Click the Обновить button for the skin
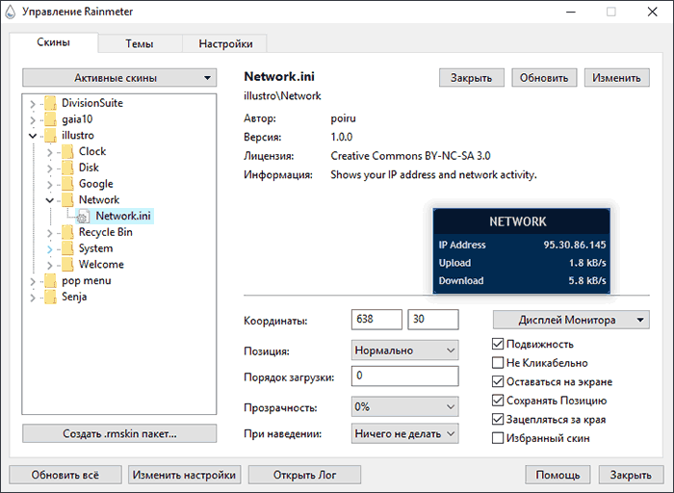 tap(544, 78)
